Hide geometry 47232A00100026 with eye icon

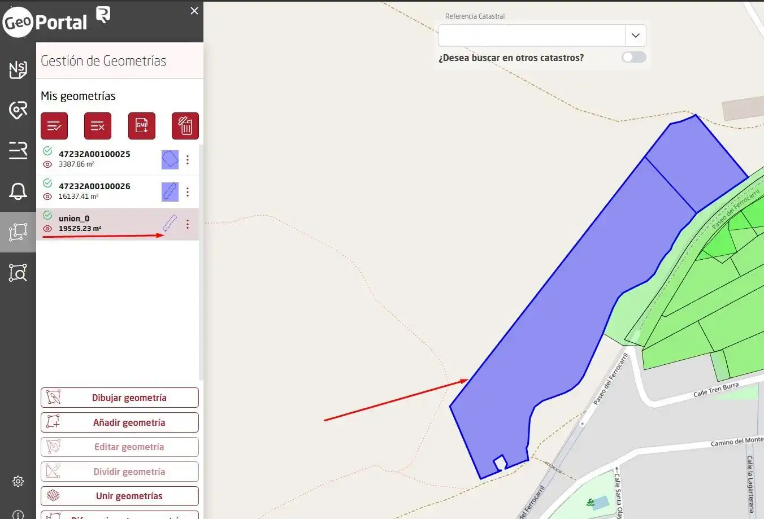click(47, 197)
